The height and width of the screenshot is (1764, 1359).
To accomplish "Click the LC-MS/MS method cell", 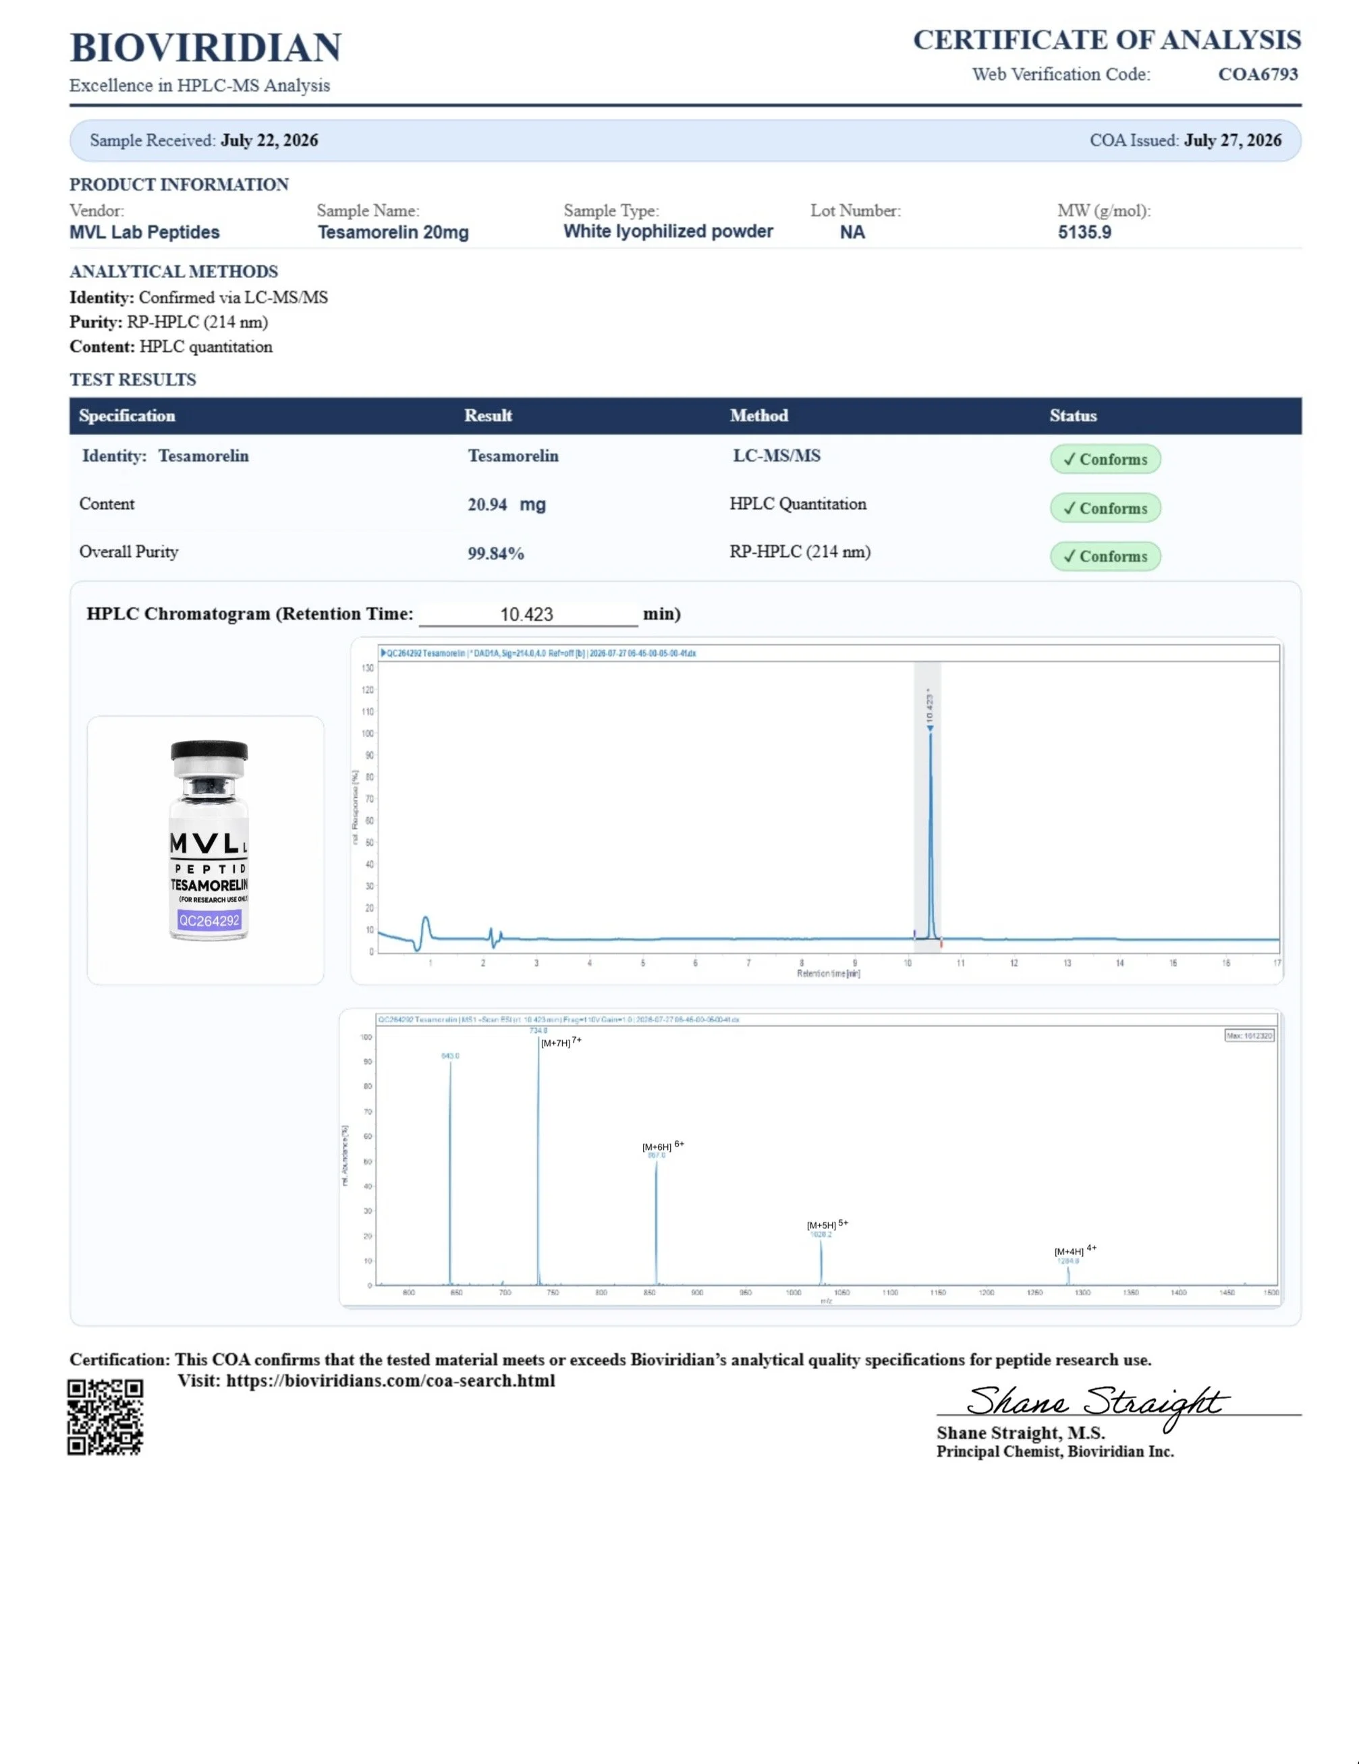I will [x=777, y=456].
